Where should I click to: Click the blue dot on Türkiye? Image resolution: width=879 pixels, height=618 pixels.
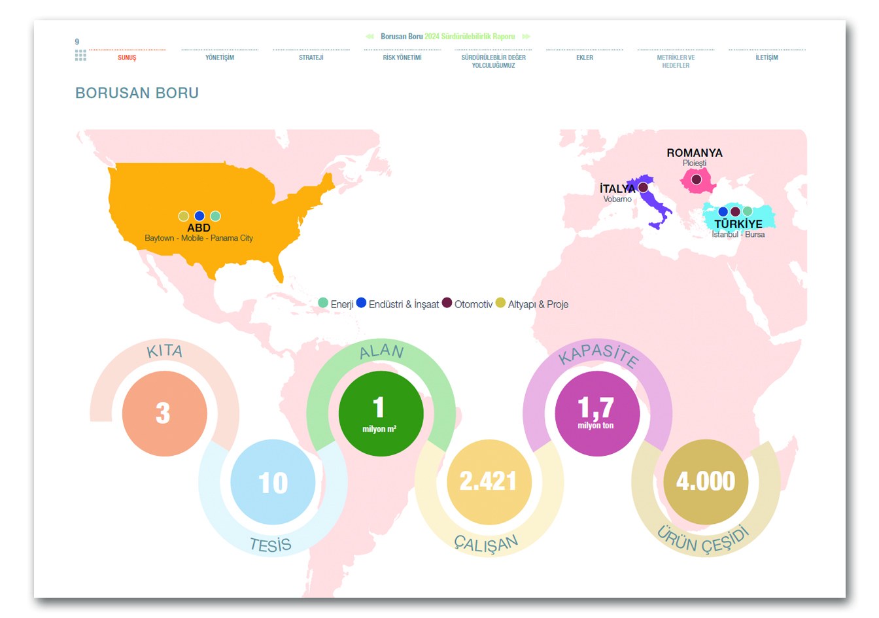pyautogui.click(x=723, y=211)
